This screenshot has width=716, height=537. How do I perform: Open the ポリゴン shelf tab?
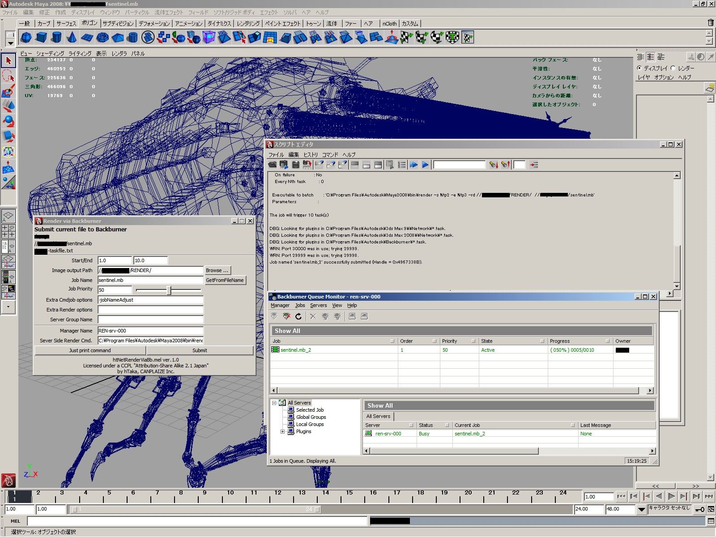coord(89,23)
